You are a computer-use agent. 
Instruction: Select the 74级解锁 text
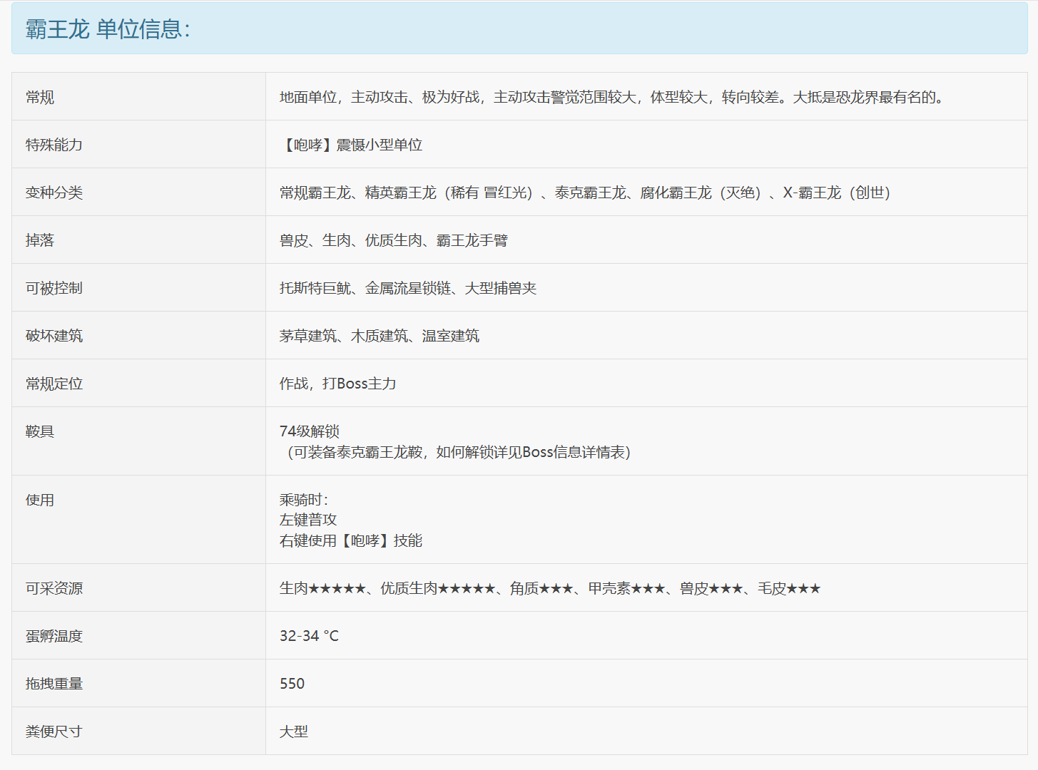pos(310,431)
